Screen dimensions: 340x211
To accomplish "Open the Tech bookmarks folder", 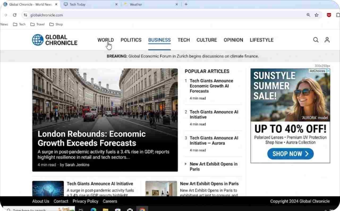I will pyautogui.click(x=19, y=24).
